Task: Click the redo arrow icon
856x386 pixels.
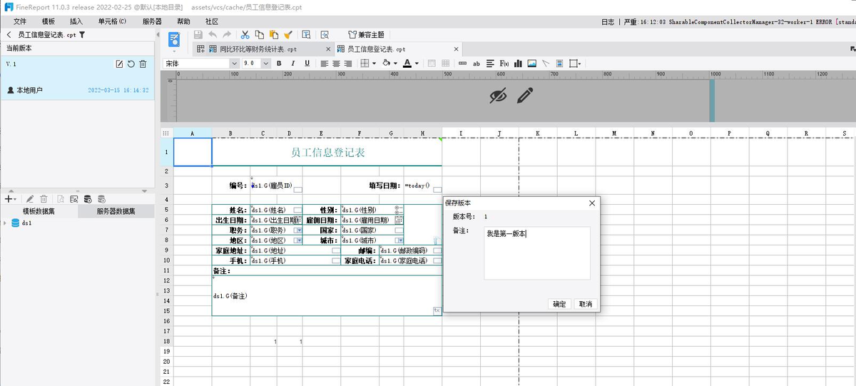Action: pos(227,34)
